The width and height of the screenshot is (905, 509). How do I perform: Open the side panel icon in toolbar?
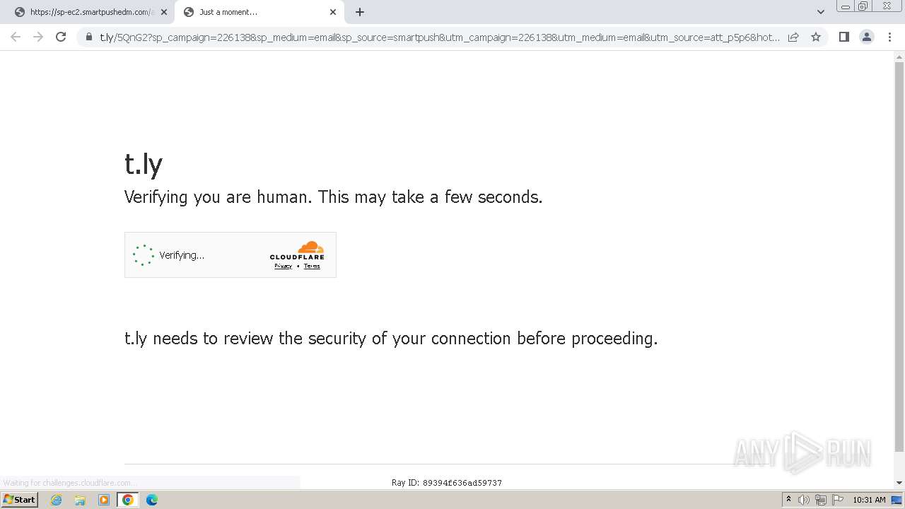(x=843, y=37)
